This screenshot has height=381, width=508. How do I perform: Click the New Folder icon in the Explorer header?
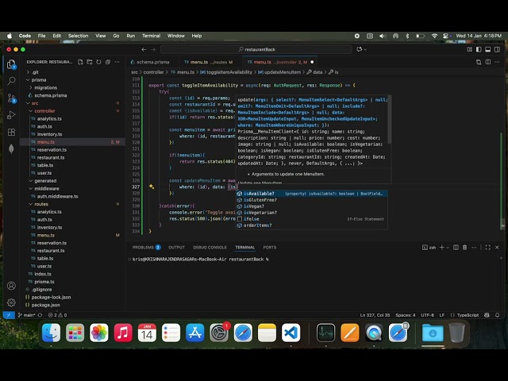tap(90, 62)
